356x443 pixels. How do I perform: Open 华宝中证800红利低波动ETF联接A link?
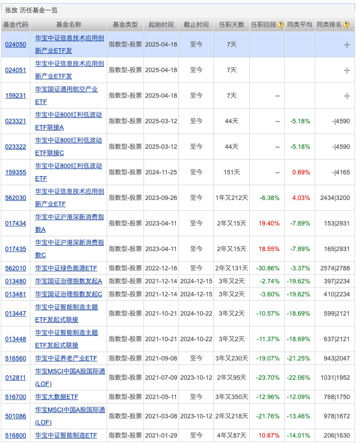click(x=68, y=121)
